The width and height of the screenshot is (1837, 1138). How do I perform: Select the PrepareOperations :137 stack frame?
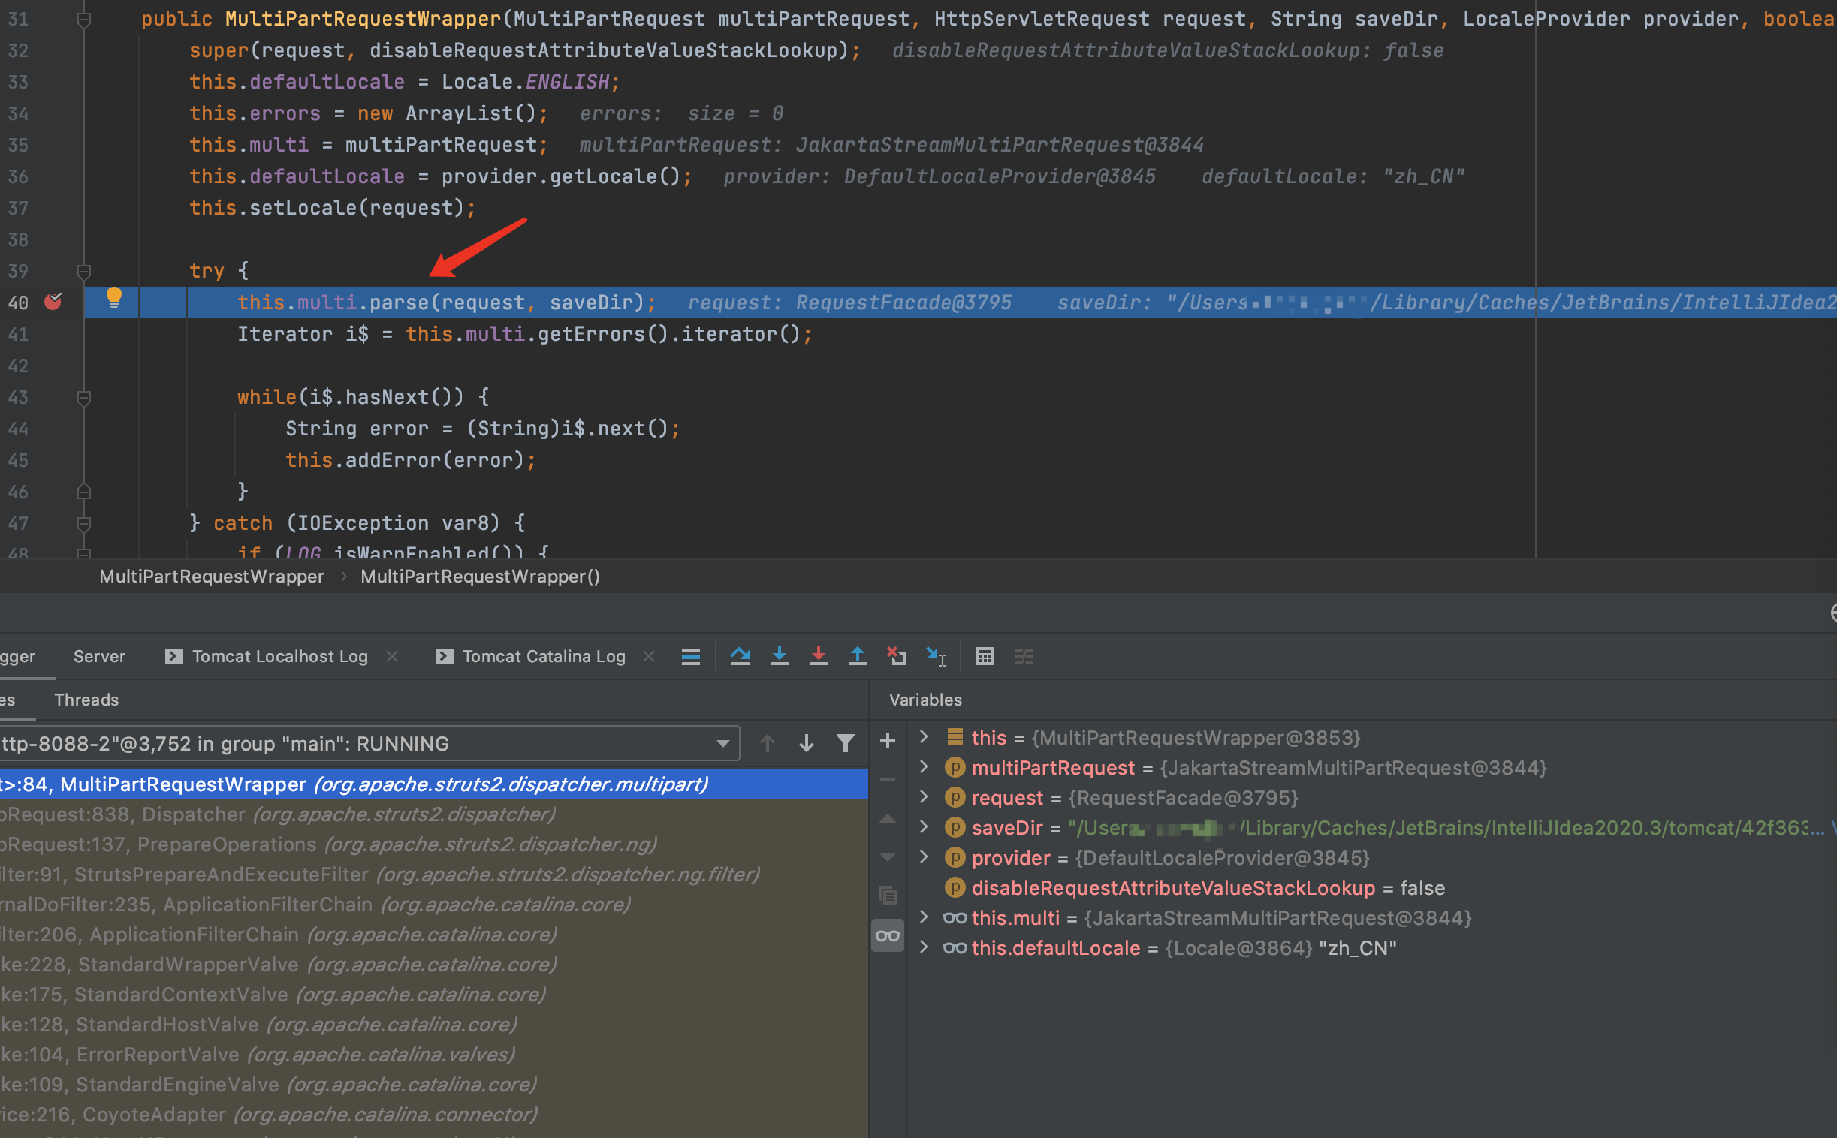[433, 844]
